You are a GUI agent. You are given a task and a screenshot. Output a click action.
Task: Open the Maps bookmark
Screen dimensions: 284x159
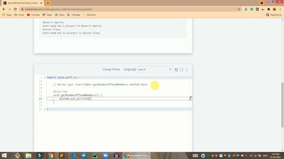47,15
